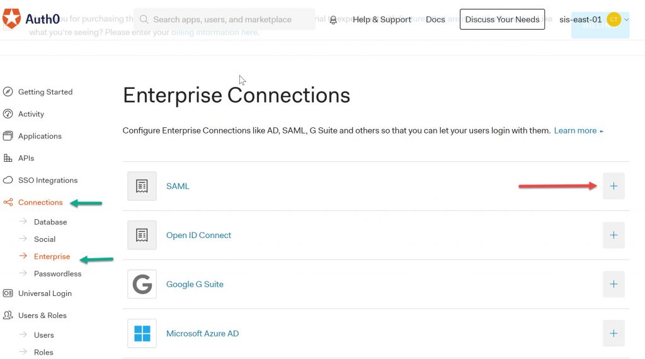
Task: Open the Microsoft Azure AD link
Action: [x=202, y=333]
